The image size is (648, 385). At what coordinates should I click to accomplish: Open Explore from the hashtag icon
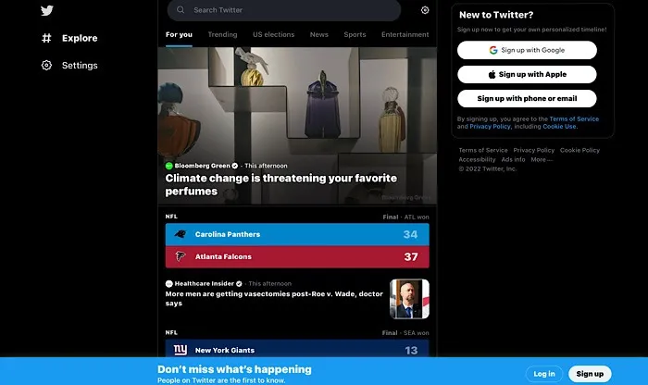tap(46, 38)
